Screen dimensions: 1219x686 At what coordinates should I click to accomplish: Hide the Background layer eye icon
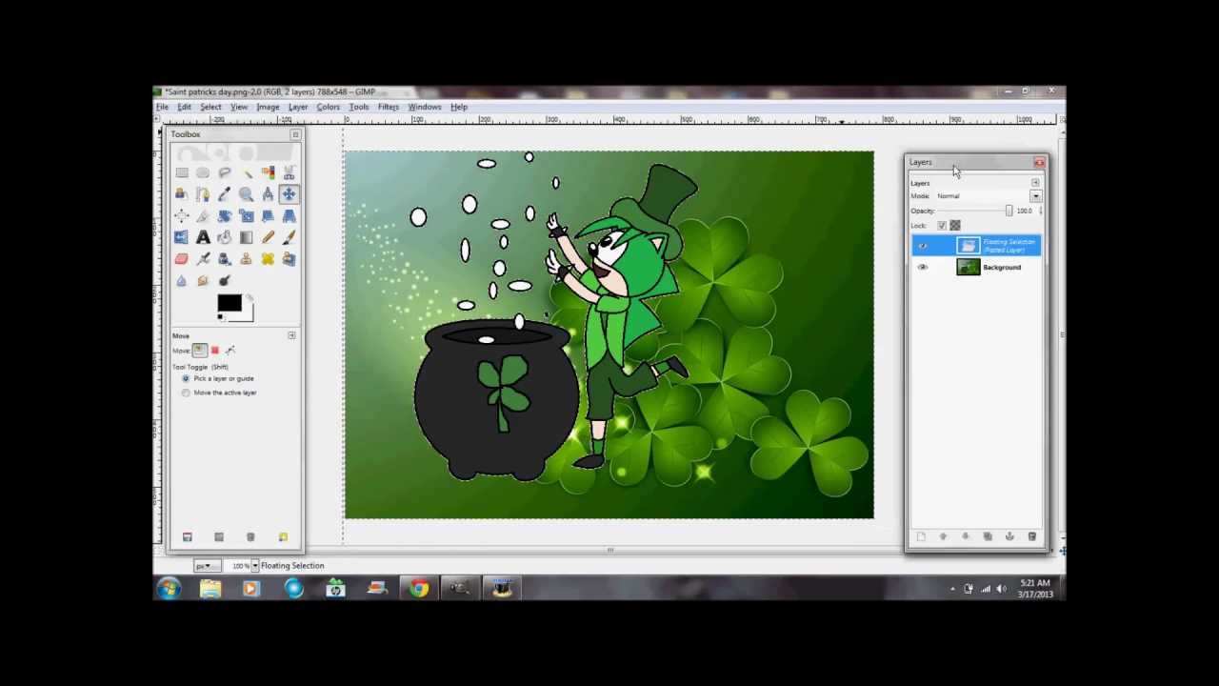pyautogui.click(x=922, y=268)
